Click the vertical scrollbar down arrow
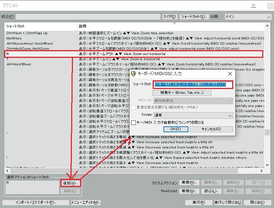The image size is (274, 208). point(267,165)
